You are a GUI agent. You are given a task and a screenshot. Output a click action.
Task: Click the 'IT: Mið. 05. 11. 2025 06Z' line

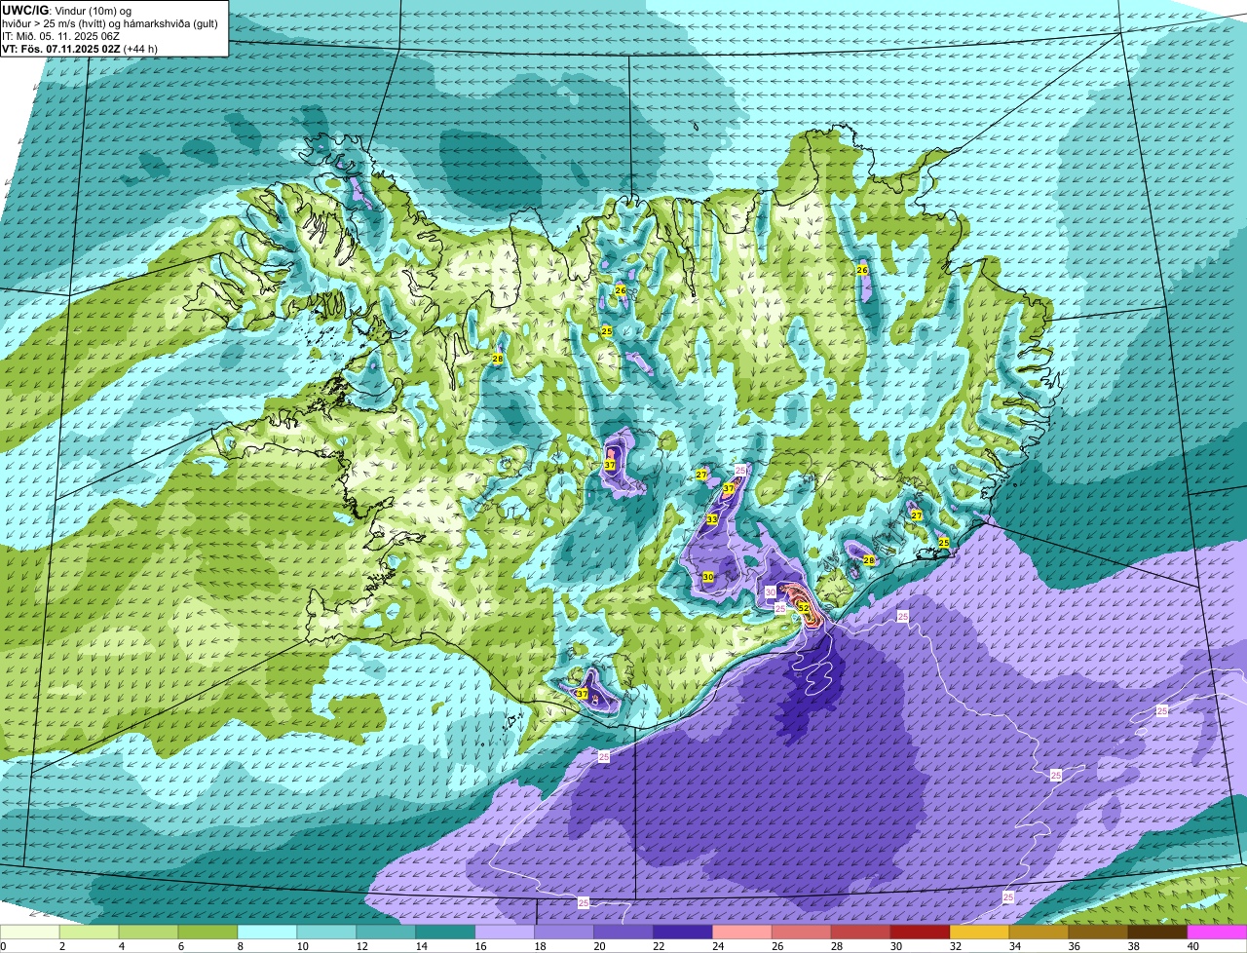[60, 36]
